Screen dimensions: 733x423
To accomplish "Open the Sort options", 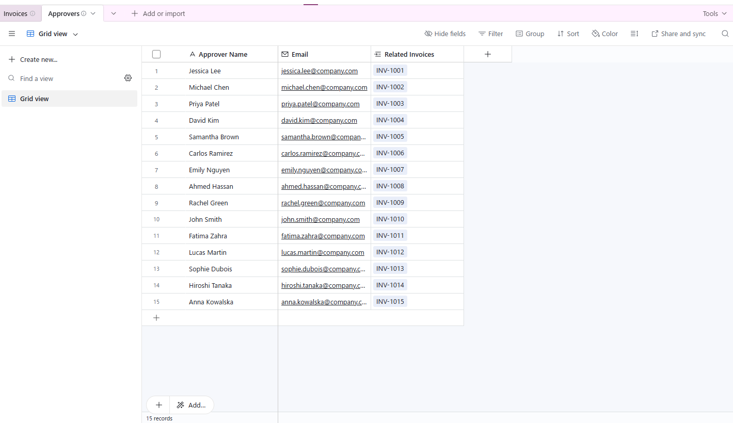I will 568,34.
